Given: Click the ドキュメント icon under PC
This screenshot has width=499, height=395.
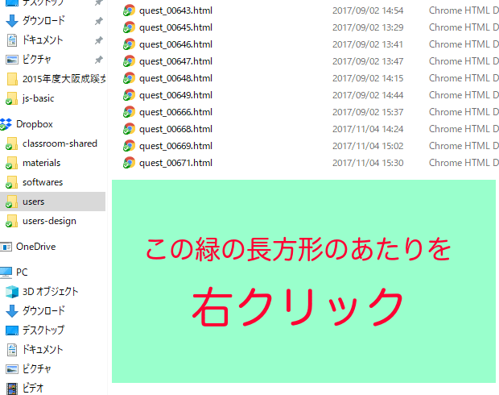Looking at the screenshot, I should click(12, 349).
